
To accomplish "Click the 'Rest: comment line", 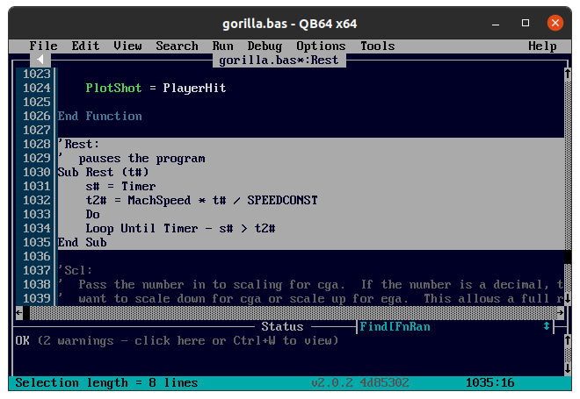I will click(78, 144).
